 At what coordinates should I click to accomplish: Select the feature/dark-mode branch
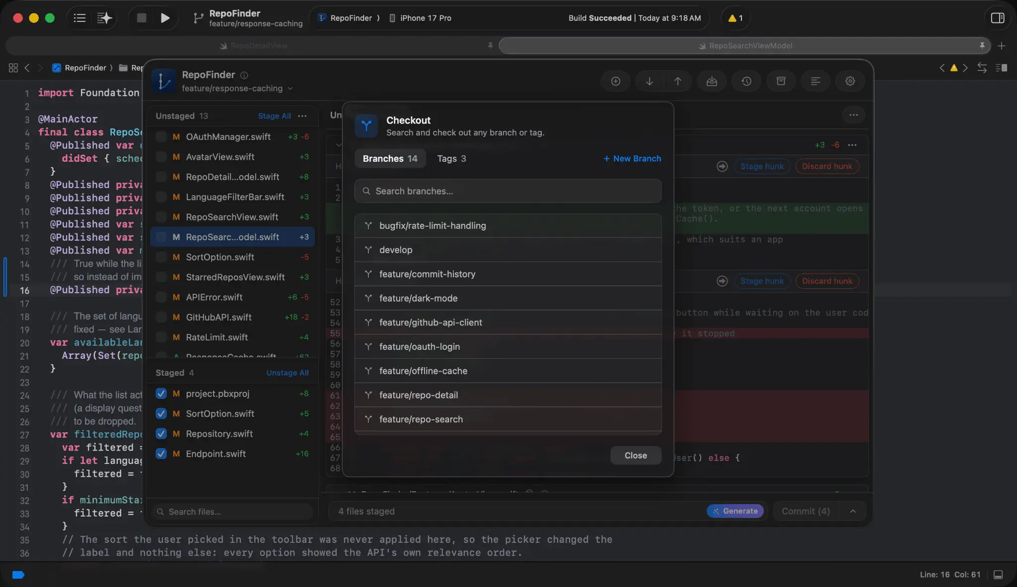point(508,298)
